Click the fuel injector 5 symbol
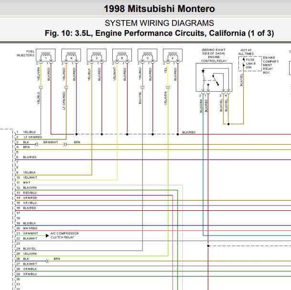Image resolution: width=291 pixels, height=290 pixels. click(122, 55)
